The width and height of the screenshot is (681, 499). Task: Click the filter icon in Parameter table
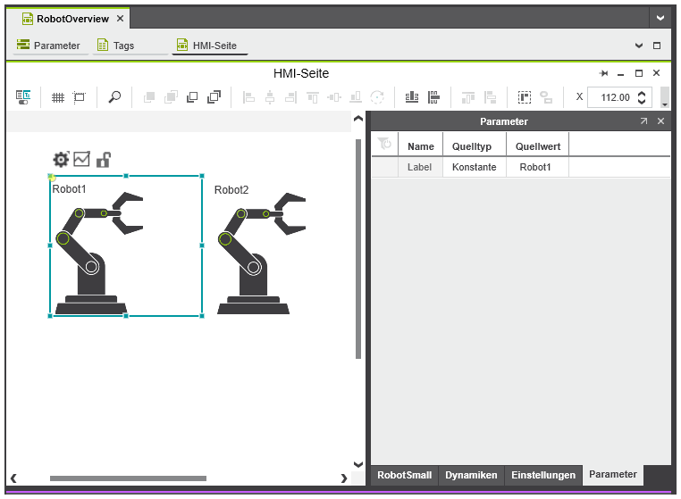click(x=384, y=145)
